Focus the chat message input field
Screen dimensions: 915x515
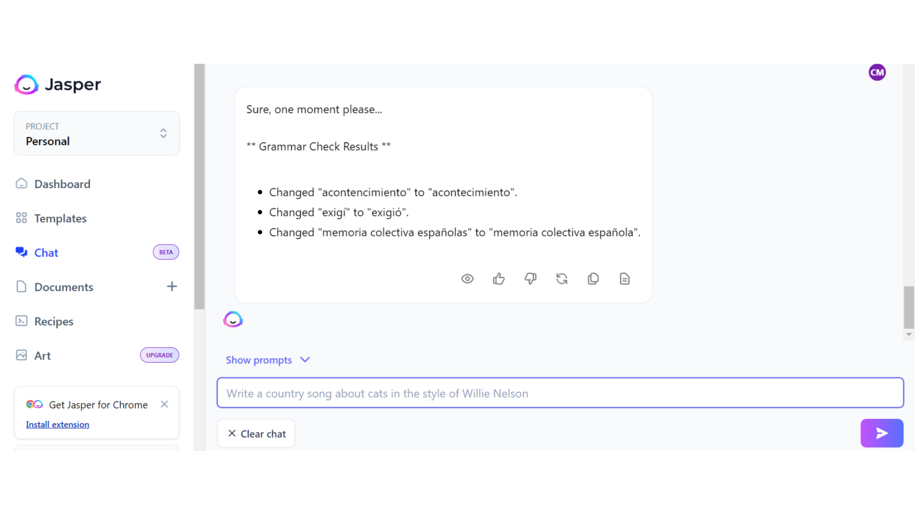click(x=560, y=393)
